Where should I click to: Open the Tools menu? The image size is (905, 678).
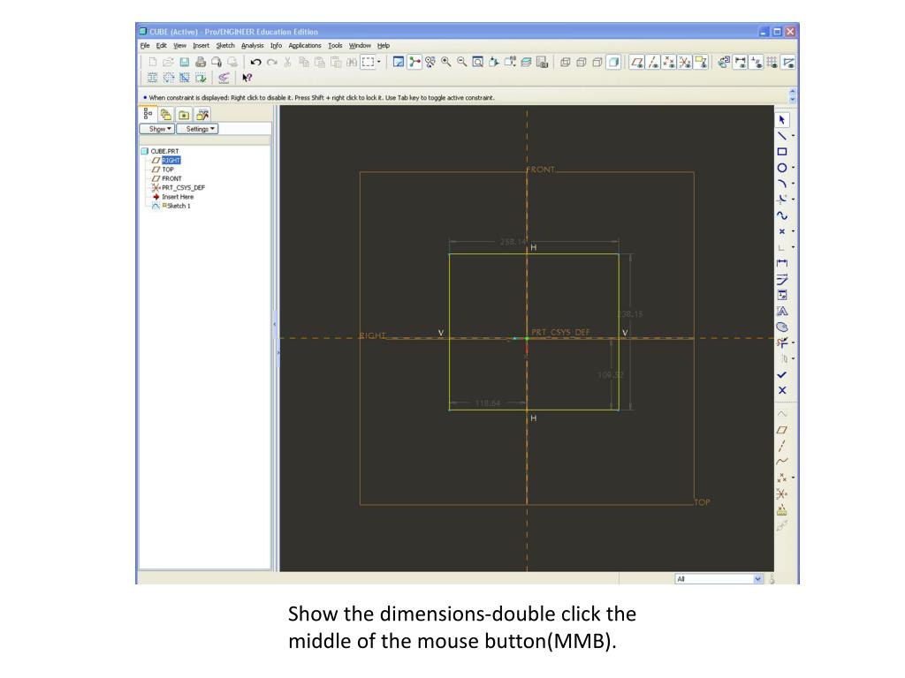[335, 46]
